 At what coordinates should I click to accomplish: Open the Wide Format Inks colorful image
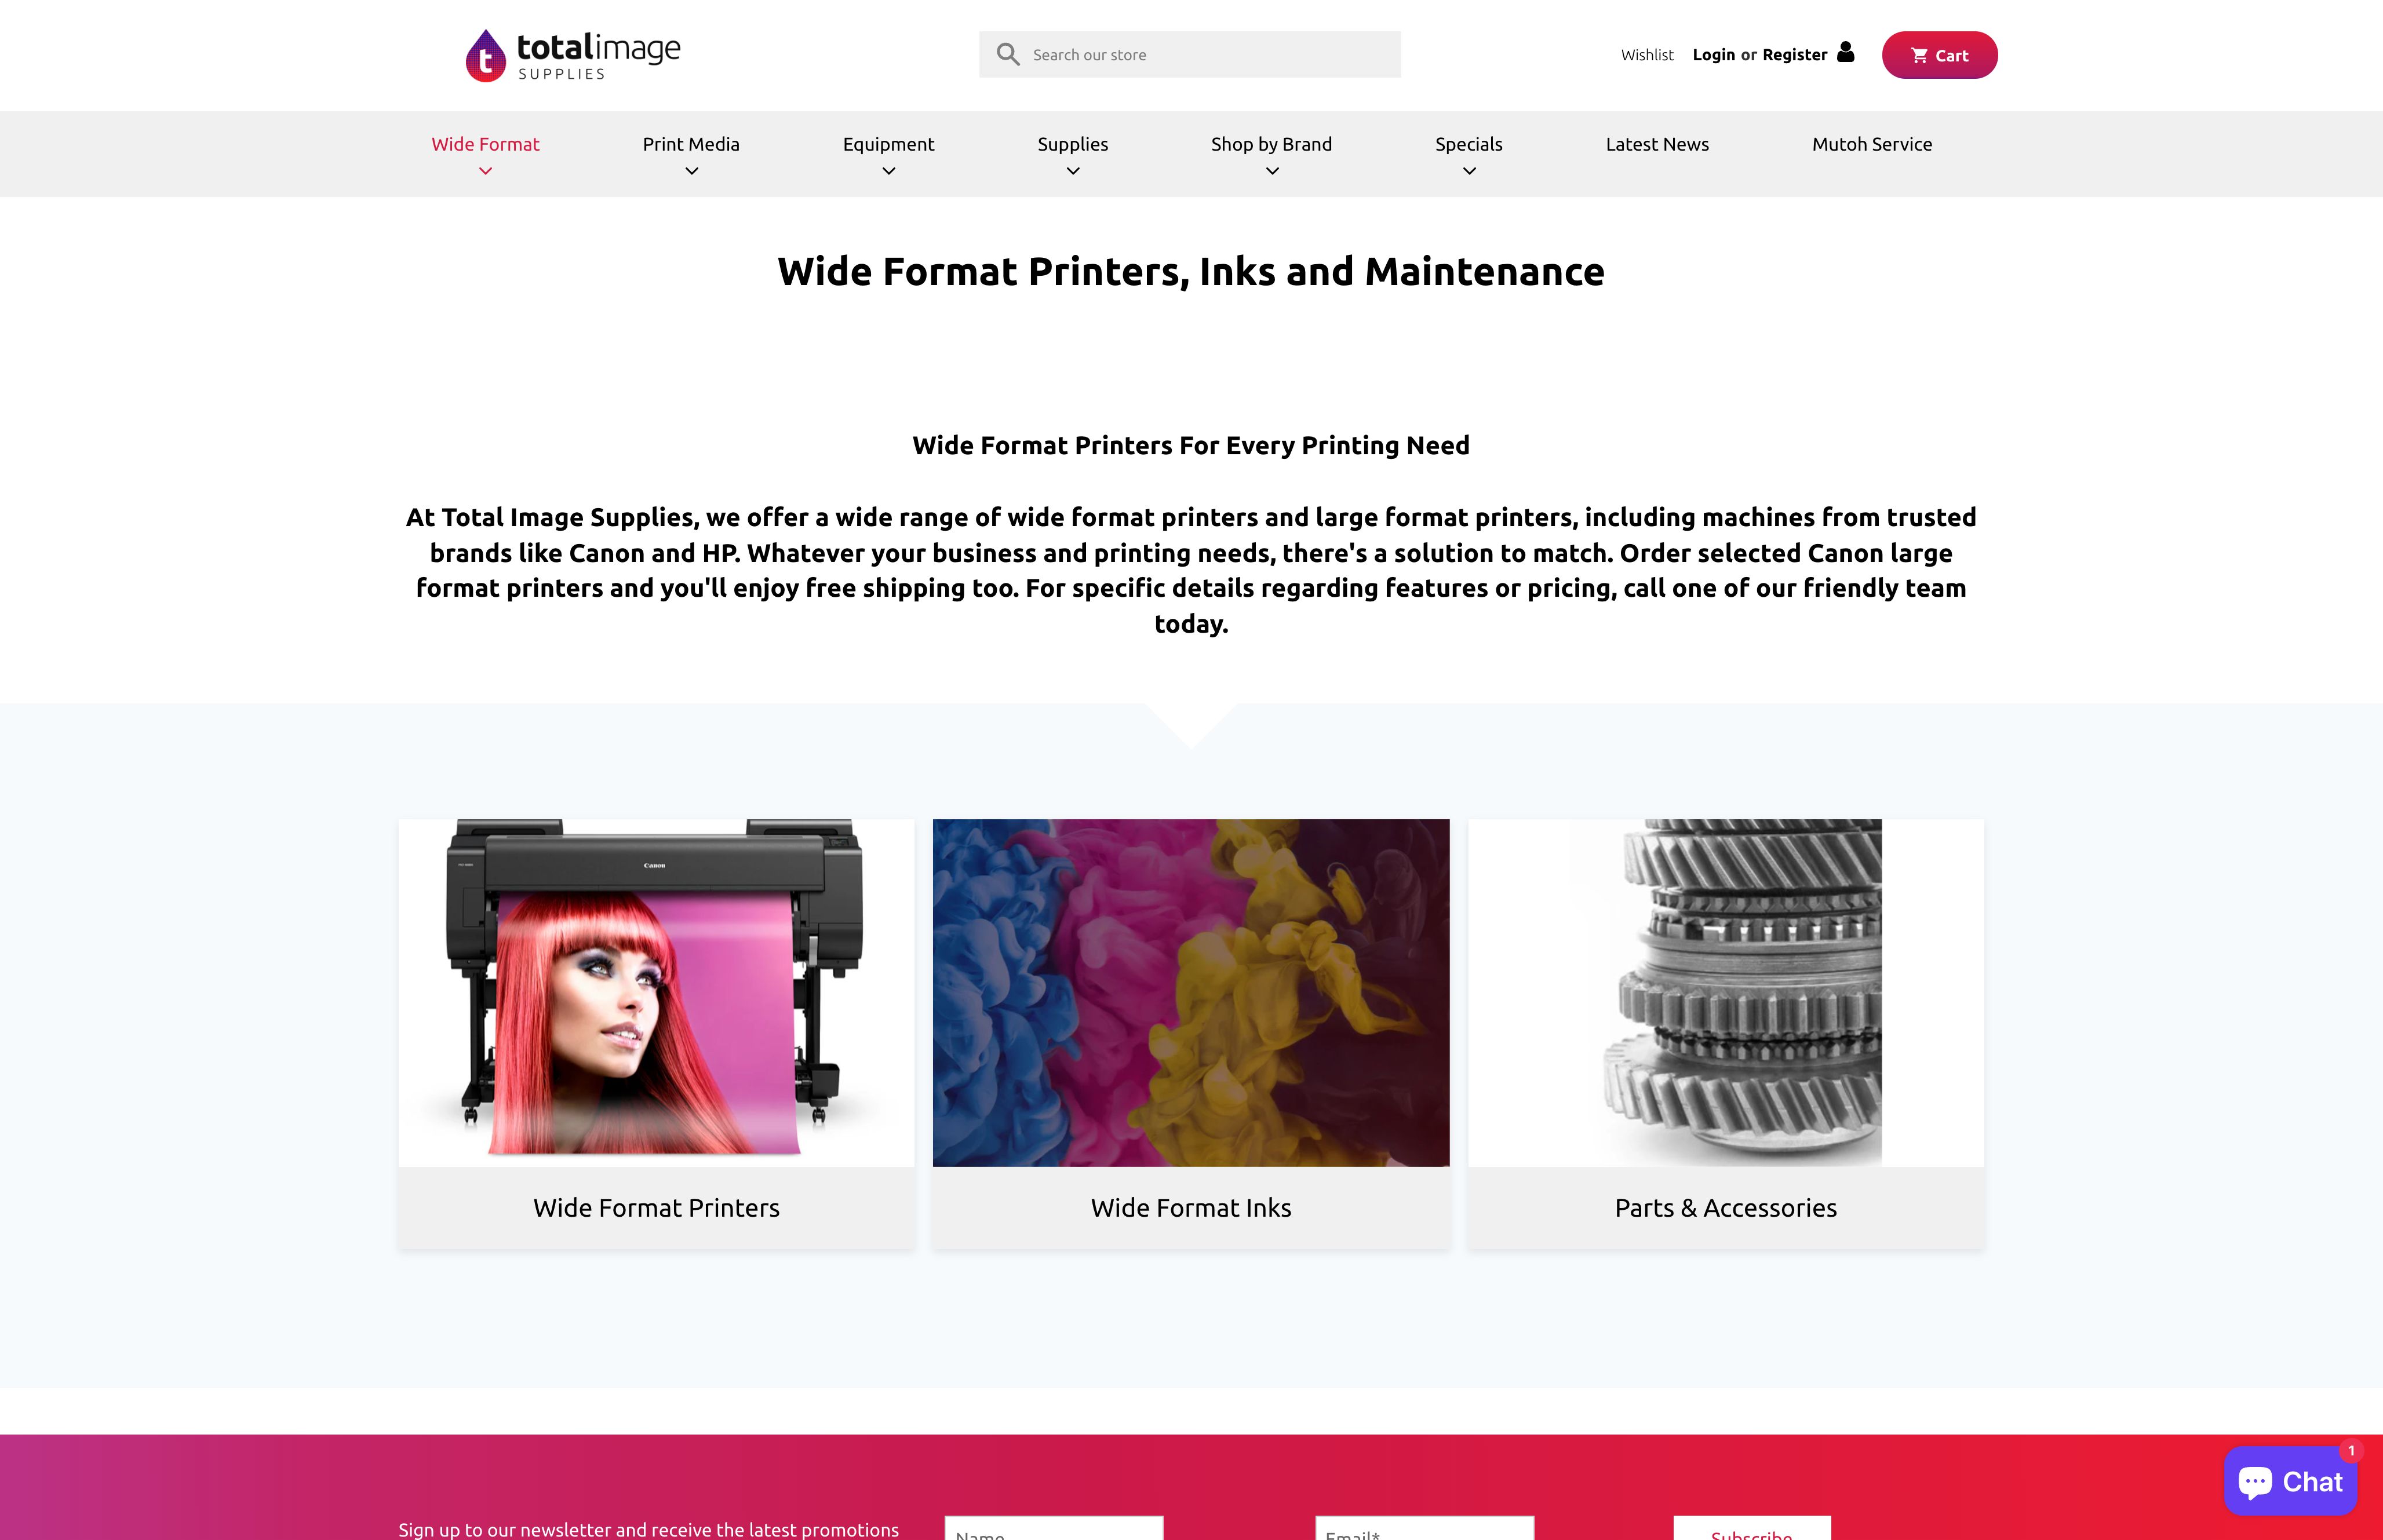(1191, 992)
